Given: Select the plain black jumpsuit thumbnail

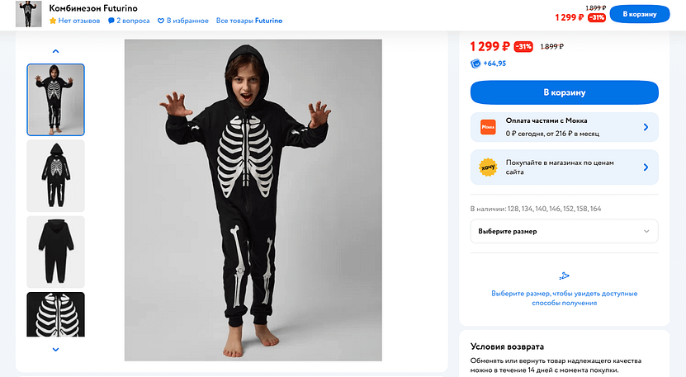Looking at the screenshot, I should (55, 252).
